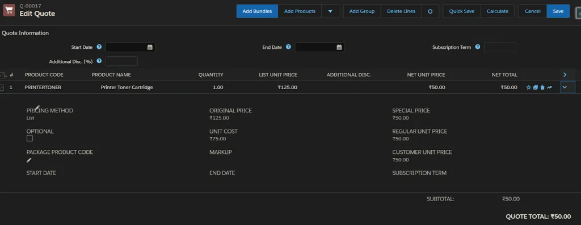
Task: Open the discount schedule chart icon on the PRINTERTONER line
Action: [549, 88]
